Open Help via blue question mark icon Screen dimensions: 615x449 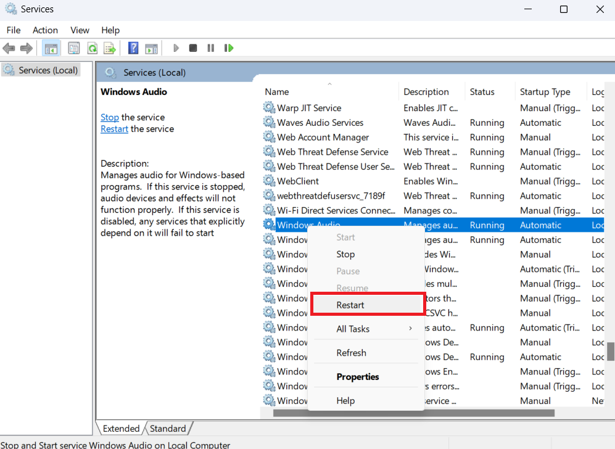click(x=133, y=48)
